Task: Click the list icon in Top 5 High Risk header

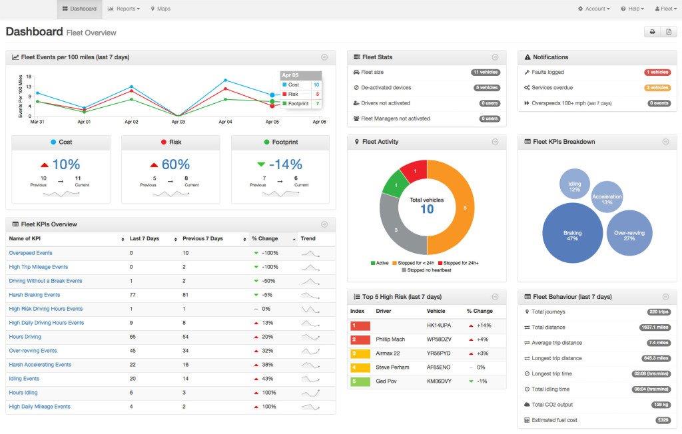Action: pyautogui.click(x=356, y=297)
